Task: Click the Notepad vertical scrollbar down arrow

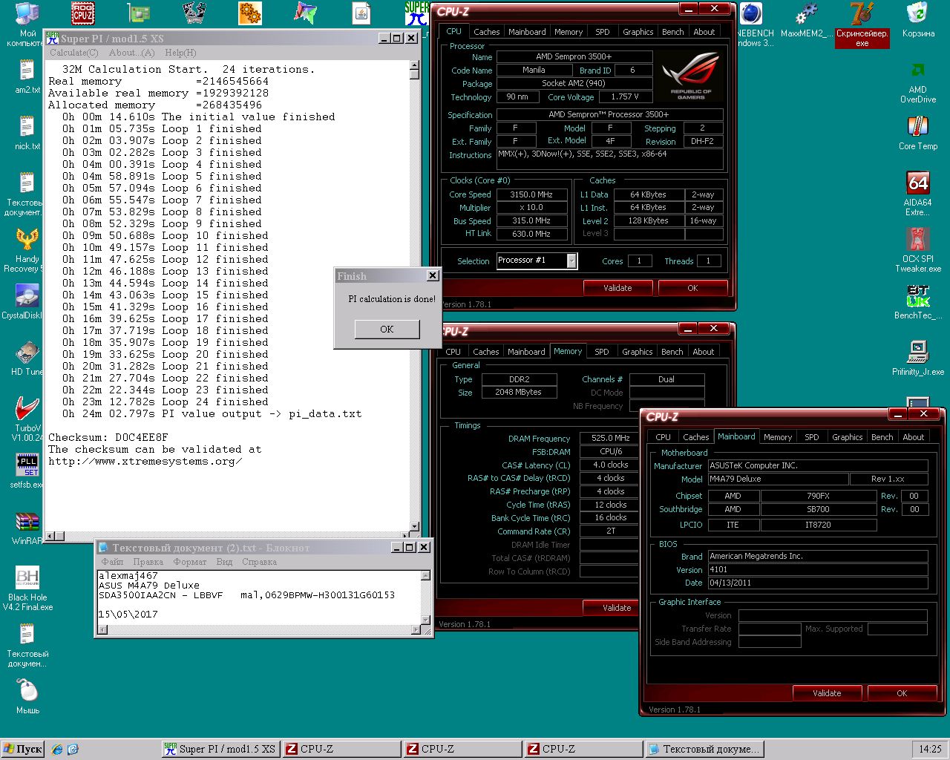Action: 425,620
